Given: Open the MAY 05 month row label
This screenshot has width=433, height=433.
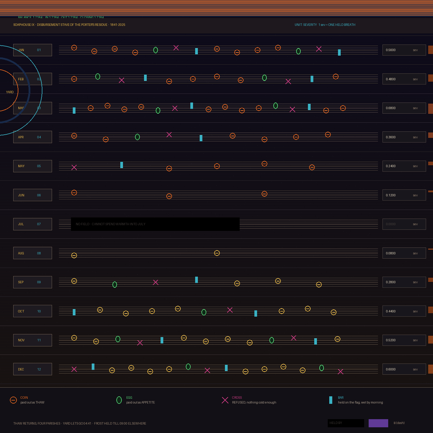Looking at the screenshot, I should 32,166.
